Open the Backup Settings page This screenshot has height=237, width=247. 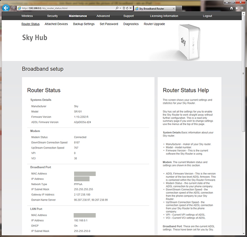[84, 24]
